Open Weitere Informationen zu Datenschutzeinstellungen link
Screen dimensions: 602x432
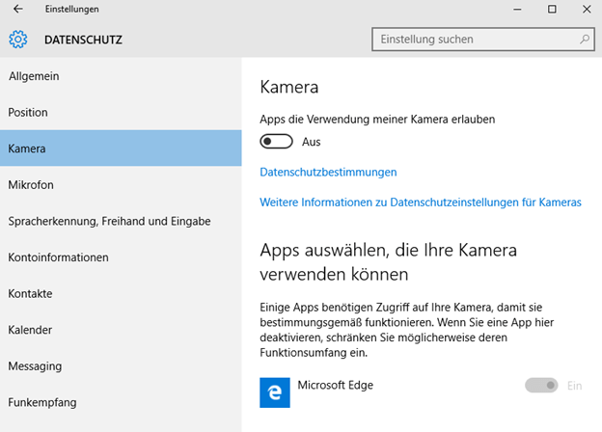tap(421, 202)
